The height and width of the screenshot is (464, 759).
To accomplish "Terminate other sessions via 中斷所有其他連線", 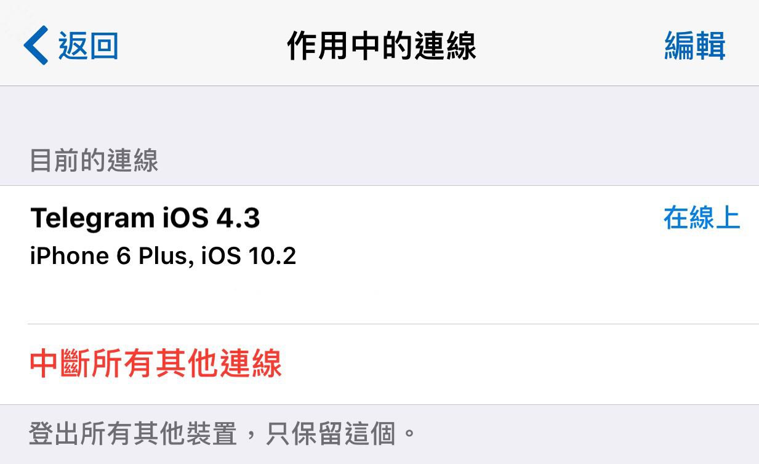I will coord(156,363).
